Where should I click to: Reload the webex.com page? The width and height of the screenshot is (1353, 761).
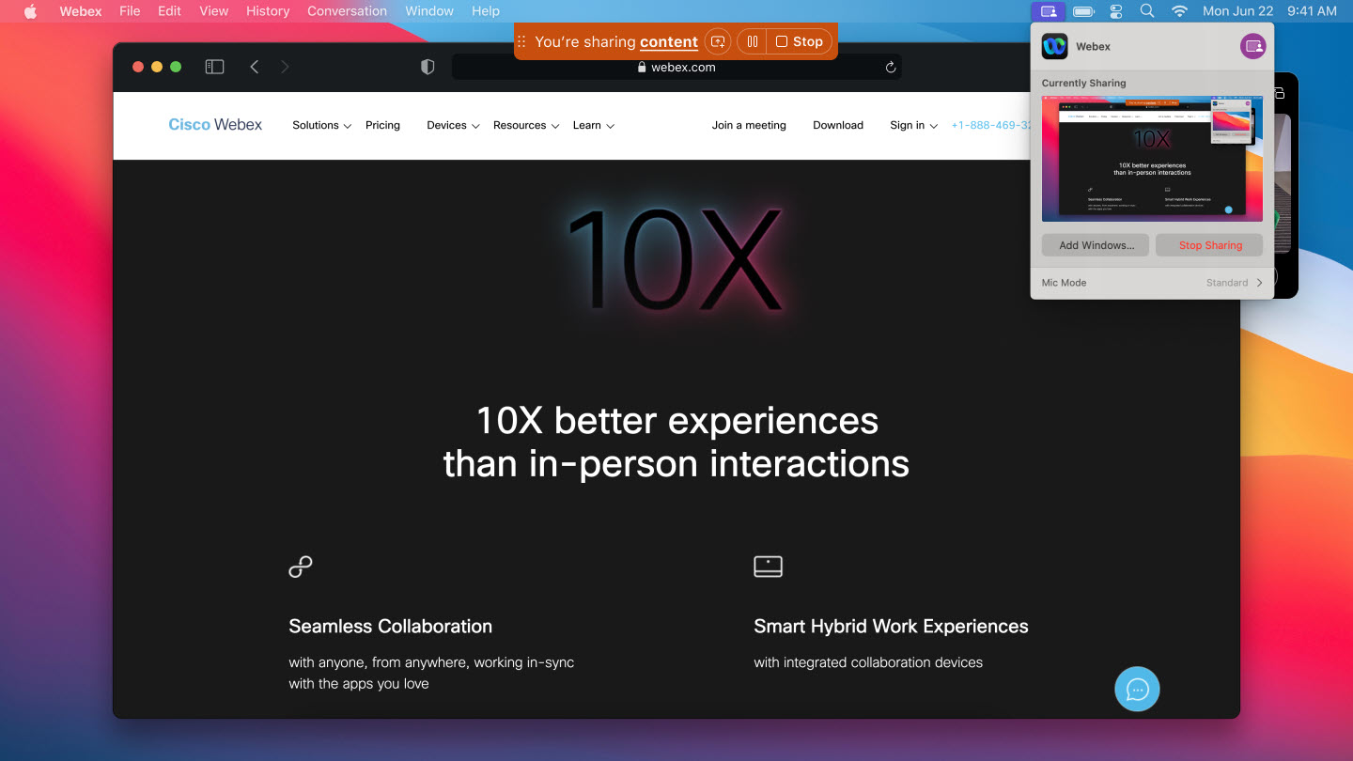pos(890,67)
